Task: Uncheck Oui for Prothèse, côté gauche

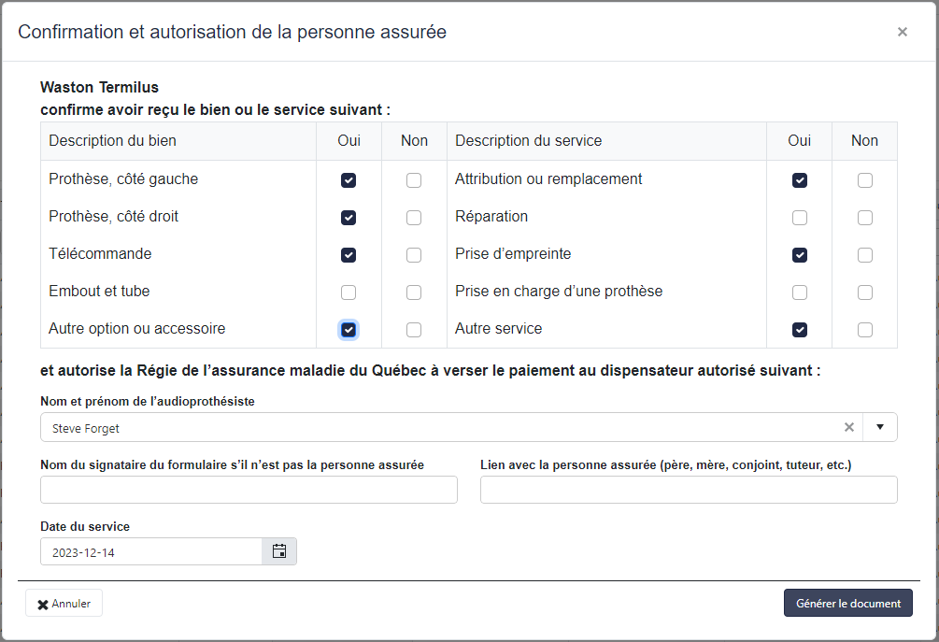Action: pyautogui.click(x=349, y=180)
